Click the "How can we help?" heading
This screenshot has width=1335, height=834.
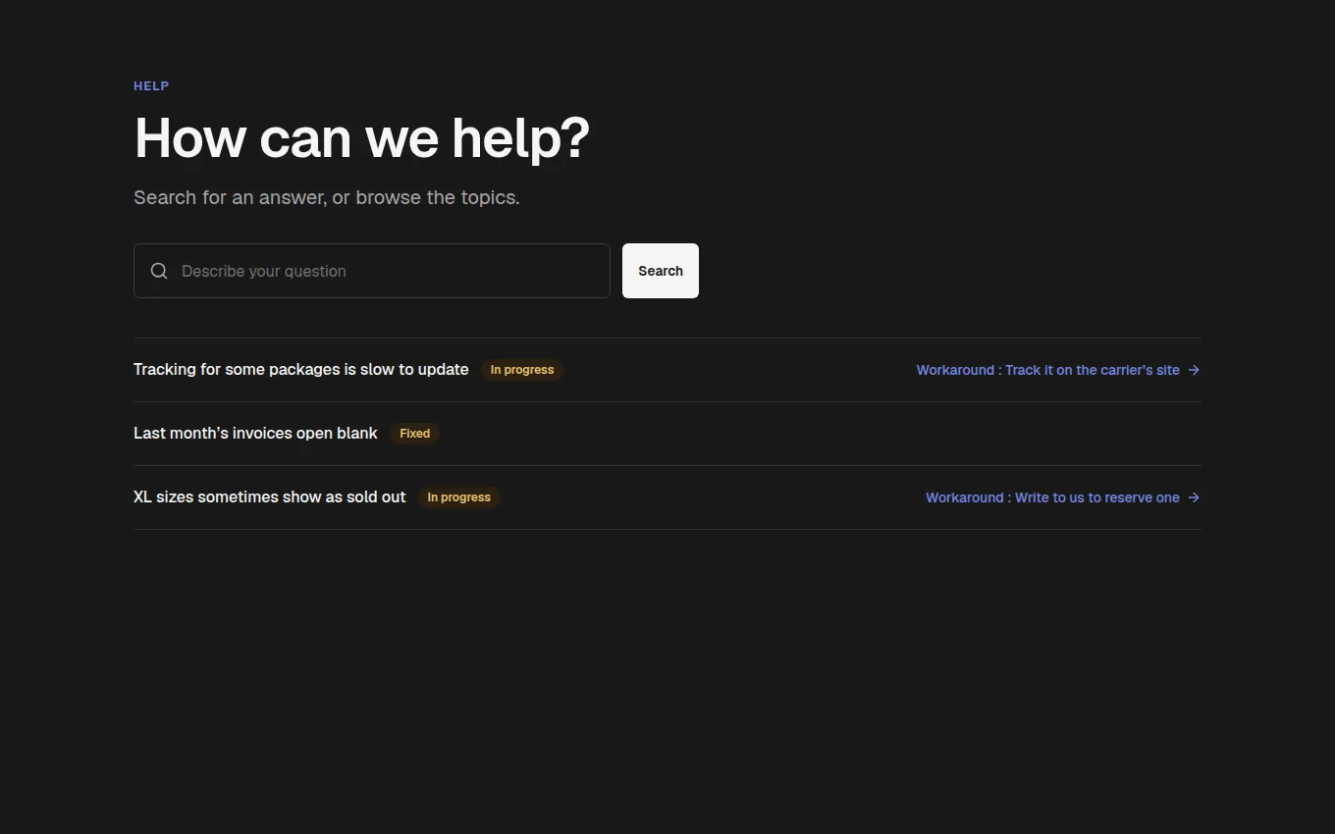pyautogui.click(x=362, y=137)
